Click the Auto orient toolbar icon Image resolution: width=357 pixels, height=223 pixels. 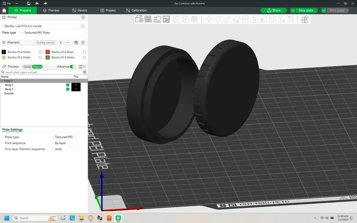157,19
